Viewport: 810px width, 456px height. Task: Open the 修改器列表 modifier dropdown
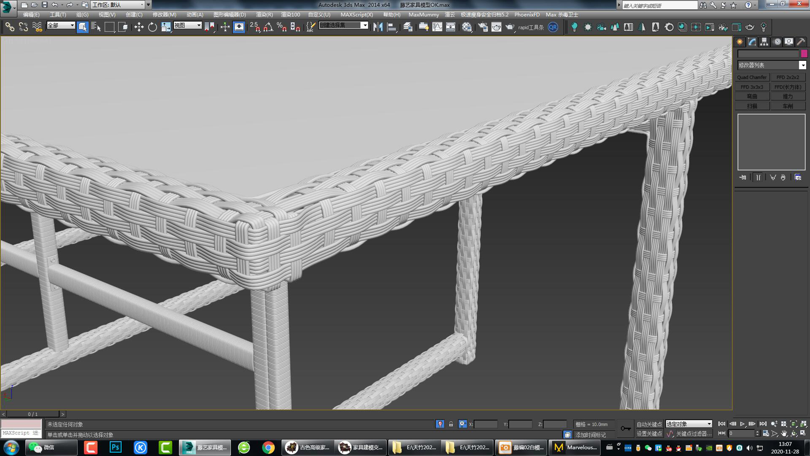tap(771, 65)
